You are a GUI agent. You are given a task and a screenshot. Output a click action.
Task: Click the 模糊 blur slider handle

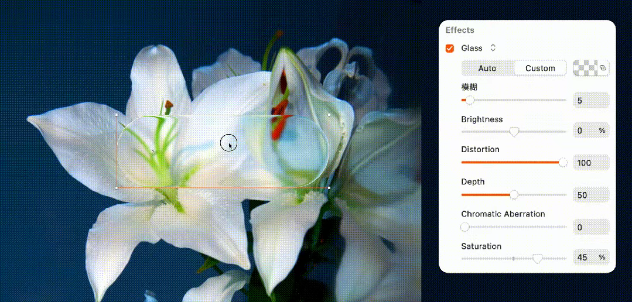[x=470, y=101]
